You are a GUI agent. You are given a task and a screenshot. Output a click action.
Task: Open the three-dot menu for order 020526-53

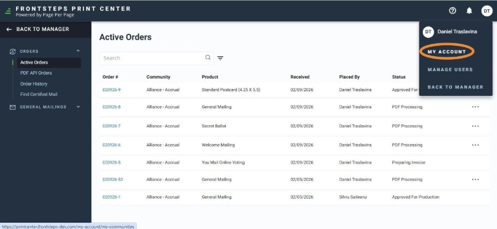[475, 179]
